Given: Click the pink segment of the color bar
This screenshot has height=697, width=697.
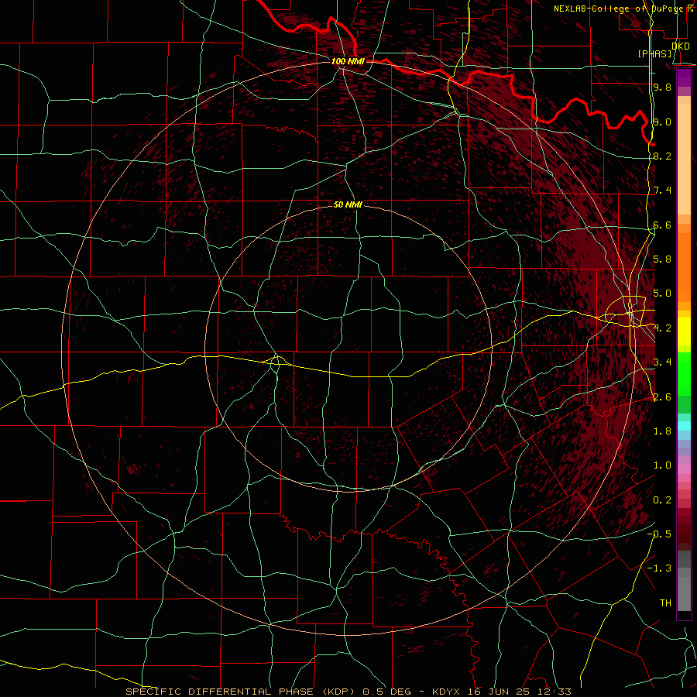Looking at the screenshot, I should pos(684,469).
